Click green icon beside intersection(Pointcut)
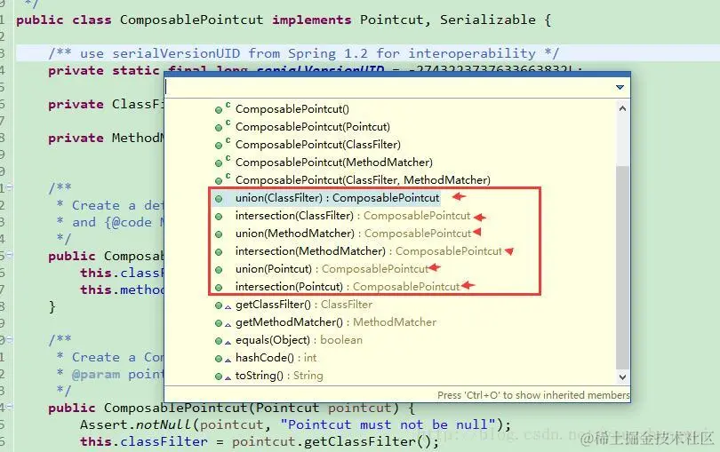 219,288
